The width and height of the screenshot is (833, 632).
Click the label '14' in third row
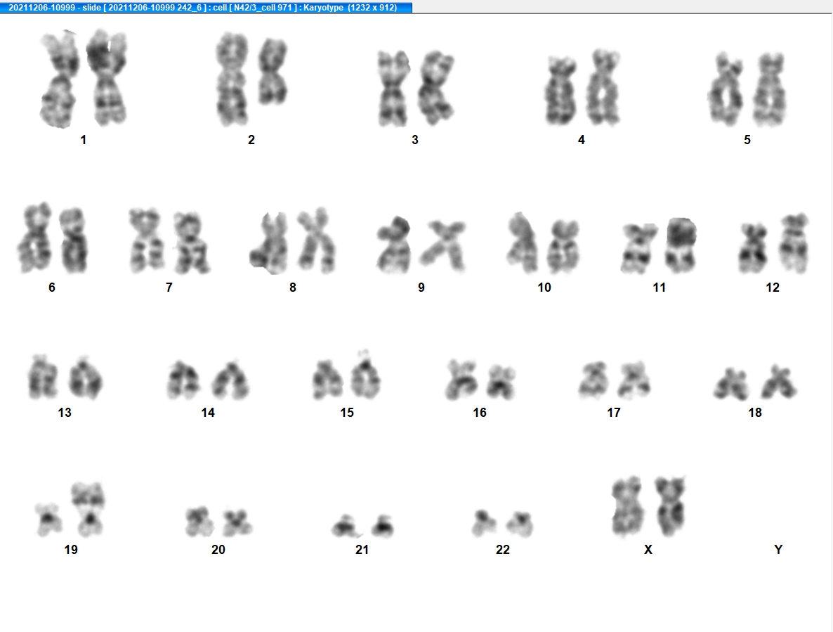tap(208, 413)
